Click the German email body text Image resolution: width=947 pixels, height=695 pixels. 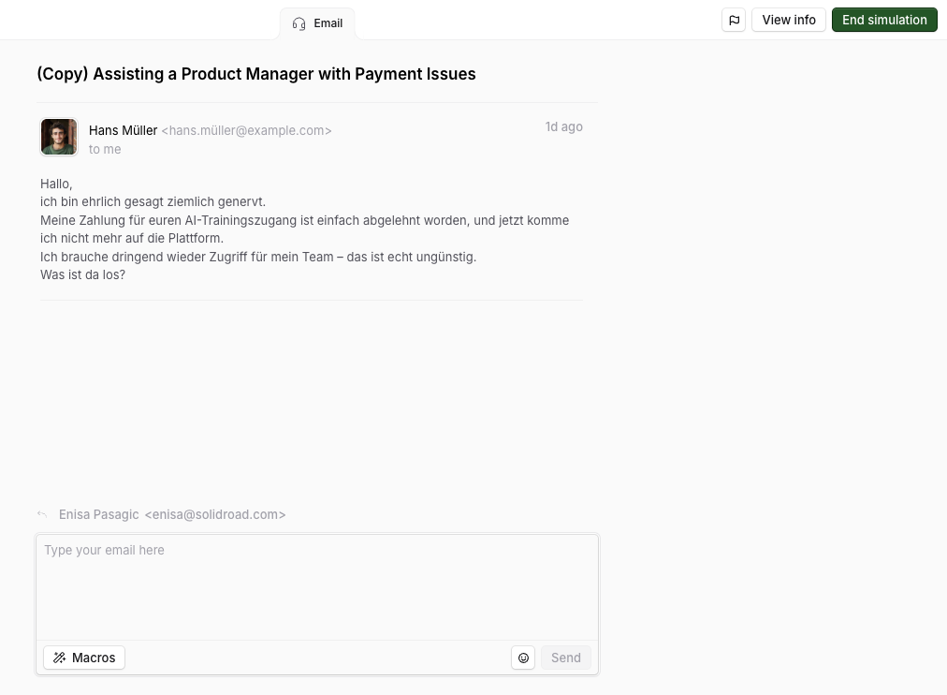[304, 229]
